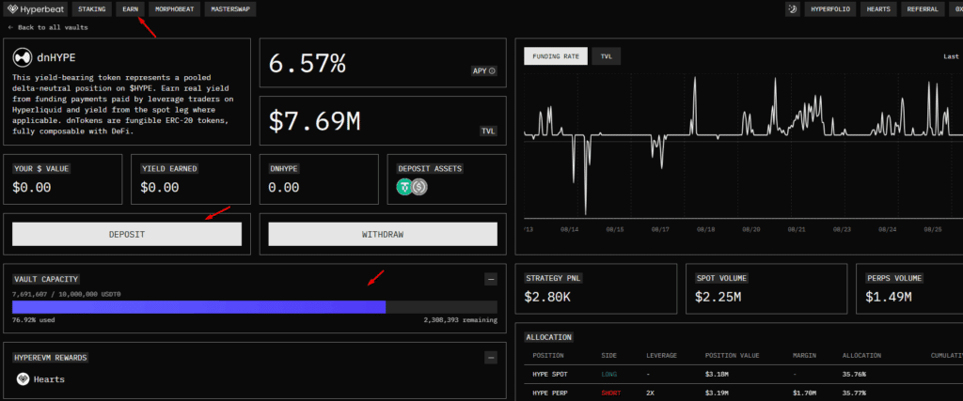The width and height of the screenshot is (963, 401).
Task: Click the Hyperbeat logo
Action: click(x=37, y=9)
